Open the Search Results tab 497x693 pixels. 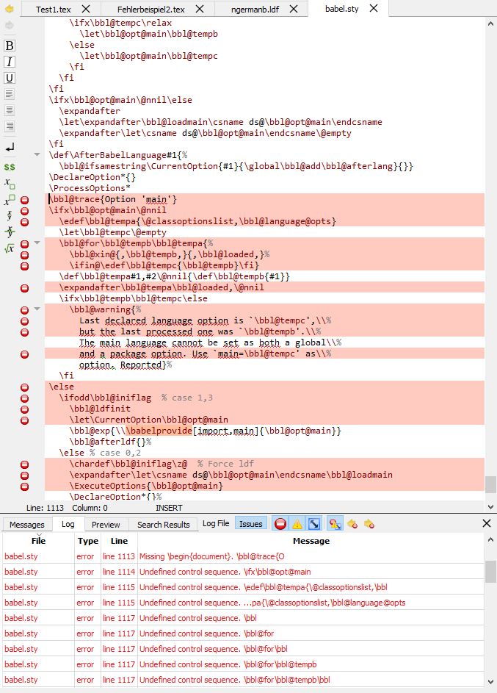163,525
